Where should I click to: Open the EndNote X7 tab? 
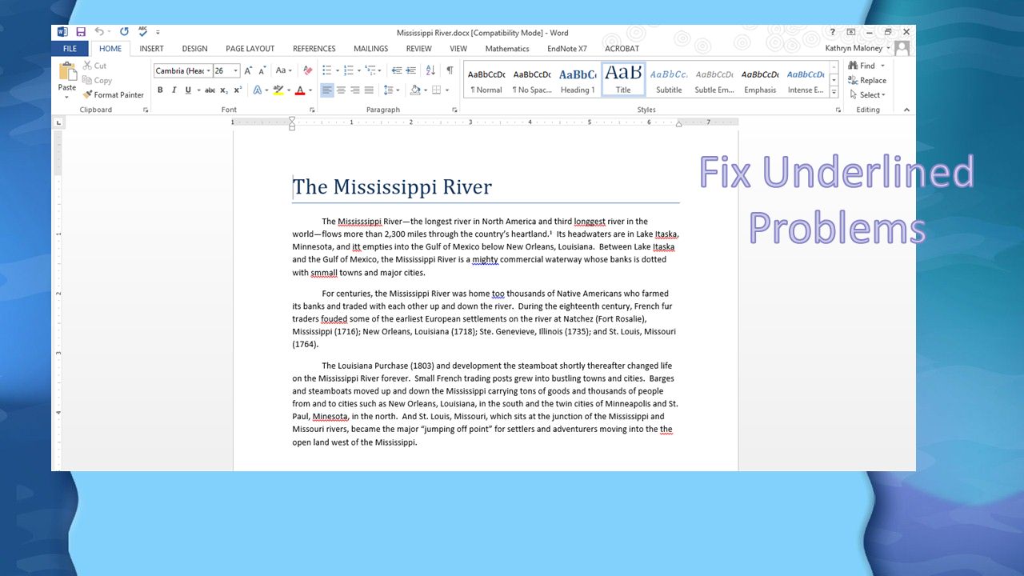(x=567, y=49)
